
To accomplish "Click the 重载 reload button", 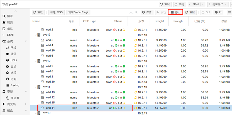I will [x=38, y=12].
